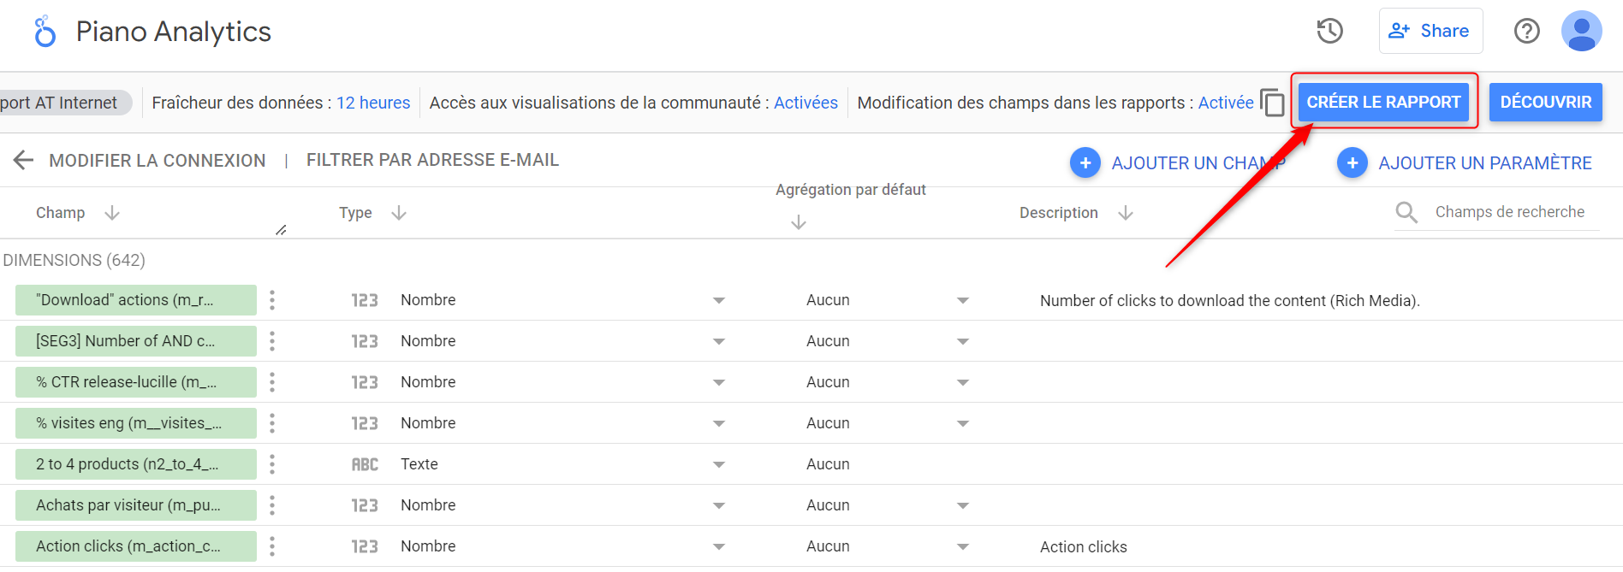Click plus icon for AJOUTER UN PARAMÈTRE
Screen dimensions: 1623x572
pos(1352,162)
